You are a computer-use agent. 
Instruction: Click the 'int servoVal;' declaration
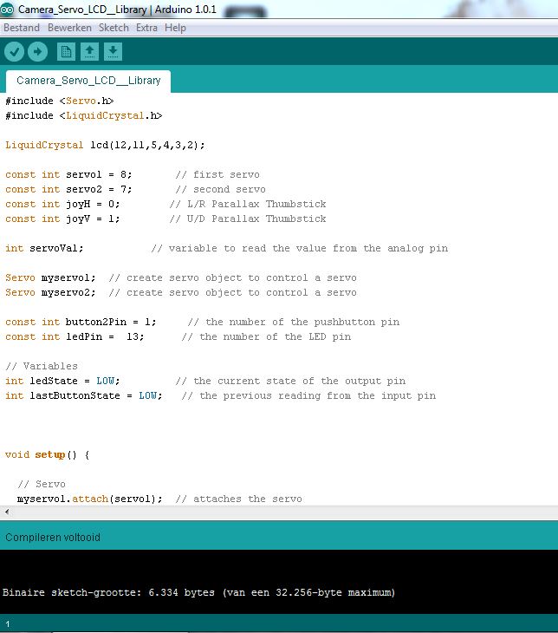pos(44,248)
